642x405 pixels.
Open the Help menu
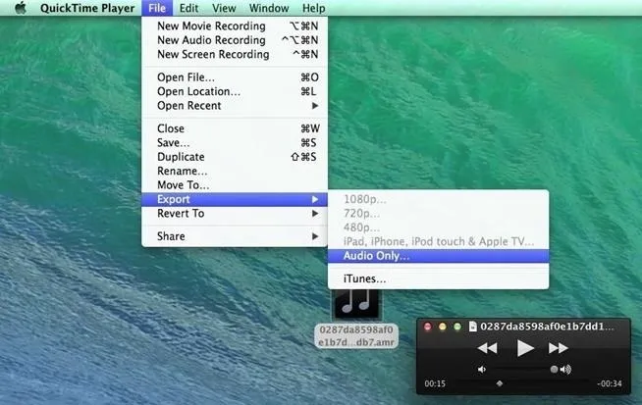[313, 8]
